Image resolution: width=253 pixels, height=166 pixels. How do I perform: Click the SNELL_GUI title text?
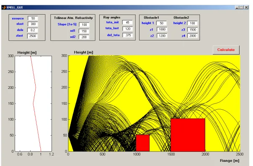pyautogui.click(x=15, y=8)
